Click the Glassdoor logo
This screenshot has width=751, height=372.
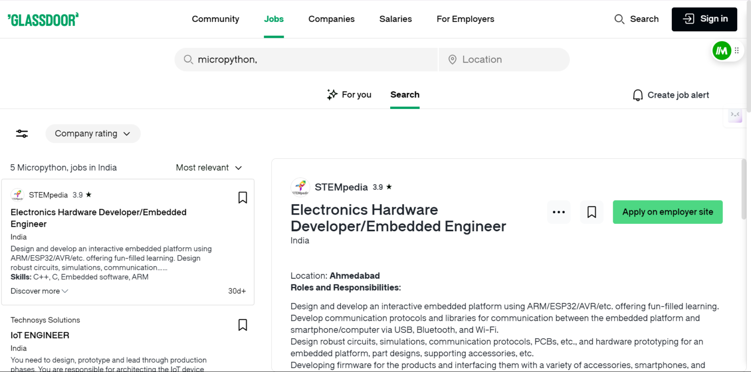coord(43,20)
